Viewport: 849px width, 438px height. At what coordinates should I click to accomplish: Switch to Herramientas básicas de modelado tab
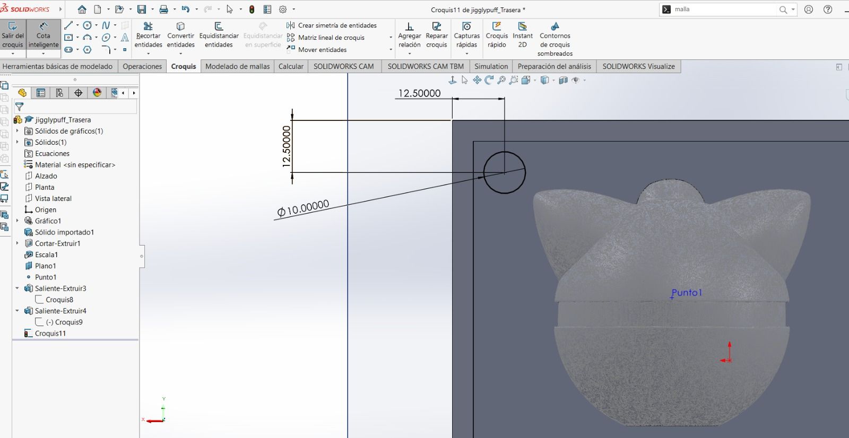point(57,66)
